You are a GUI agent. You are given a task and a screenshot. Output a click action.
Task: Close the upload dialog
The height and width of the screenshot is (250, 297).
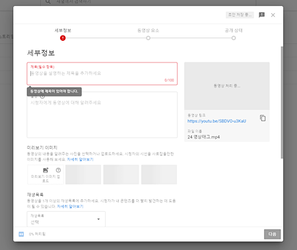pyautogui.click(x=273, y=15)
